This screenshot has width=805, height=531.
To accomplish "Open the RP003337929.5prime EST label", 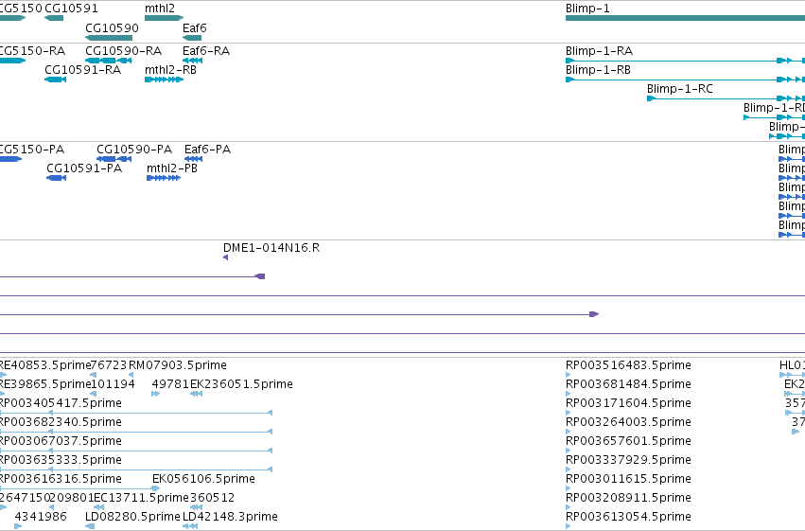I will 628,460.
